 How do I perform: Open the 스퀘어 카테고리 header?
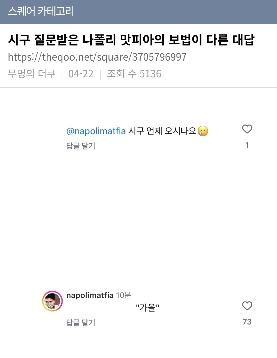[41, 12]
